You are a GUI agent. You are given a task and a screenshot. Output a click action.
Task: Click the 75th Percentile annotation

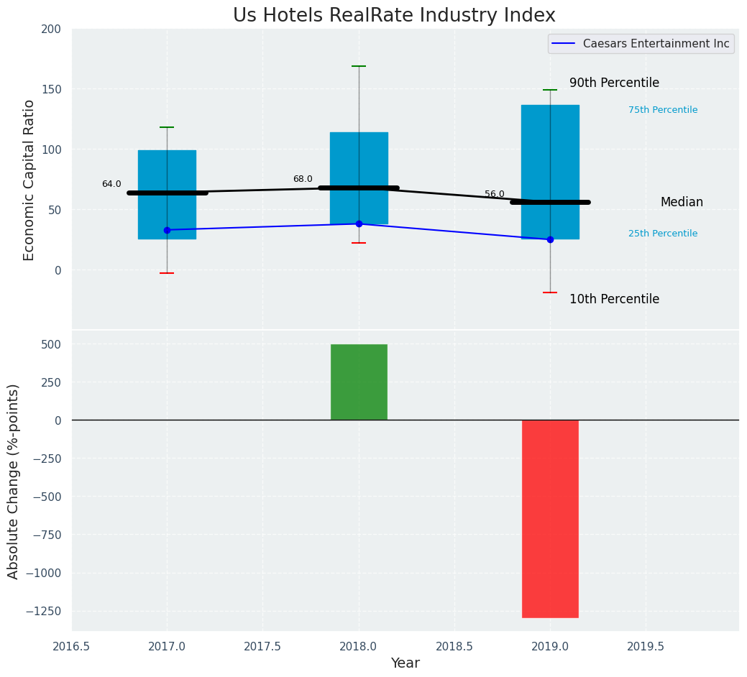point(662,110)
